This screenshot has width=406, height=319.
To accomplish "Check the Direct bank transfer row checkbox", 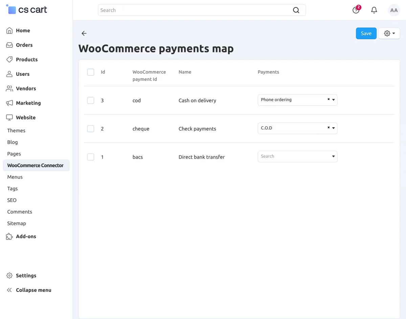I will tap(91, 157).
